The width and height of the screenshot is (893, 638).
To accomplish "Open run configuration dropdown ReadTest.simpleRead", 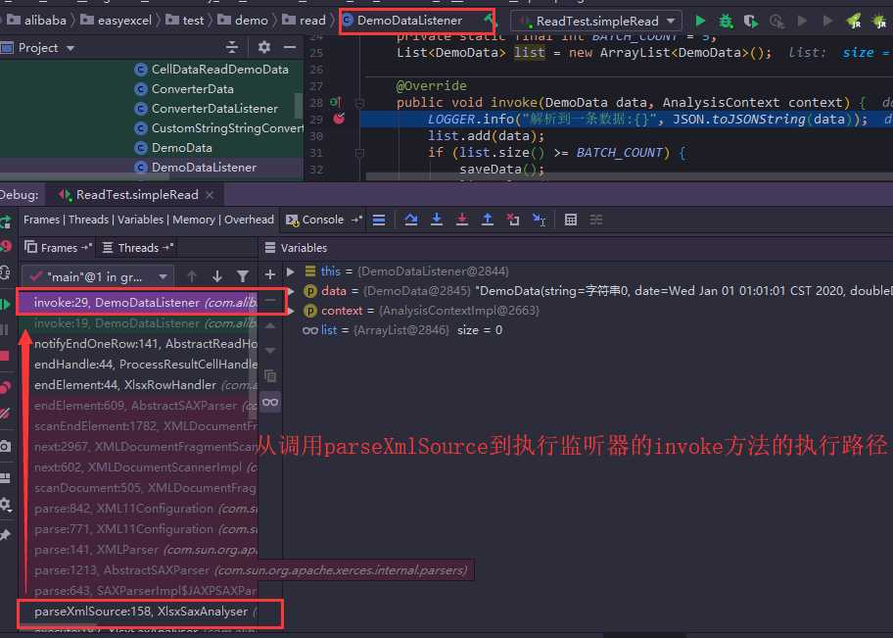I will click(x=595, y=22).
